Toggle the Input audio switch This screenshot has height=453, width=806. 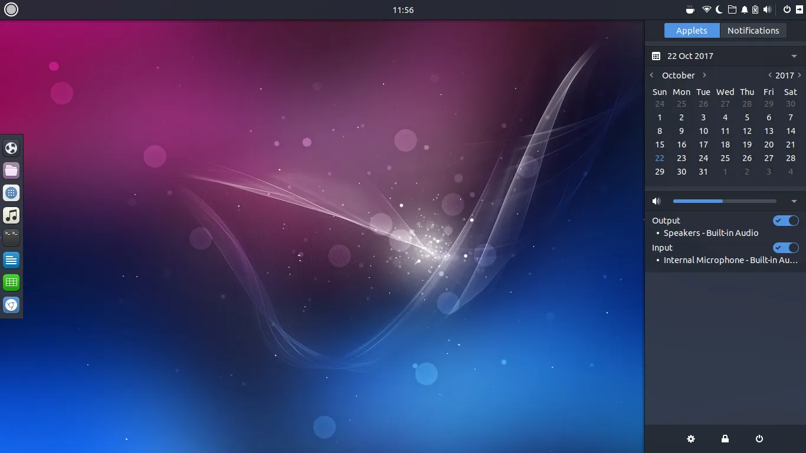coord(786,248)
